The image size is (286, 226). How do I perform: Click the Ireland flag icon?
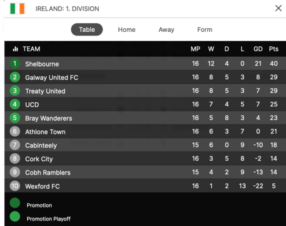[x=17, y=8]
